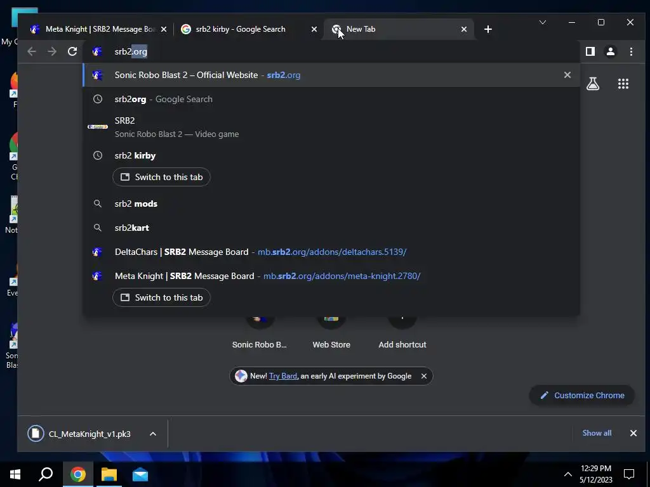Open Chrome Labs flask icon
The width and height of the screenshot is (650, 487).
pyautogui.click(x=593, y=84)
